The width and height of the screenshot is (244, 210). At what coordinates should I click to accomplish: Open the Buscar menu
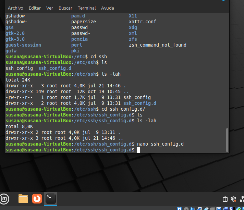pyautogui.click(x=65, y=8)
